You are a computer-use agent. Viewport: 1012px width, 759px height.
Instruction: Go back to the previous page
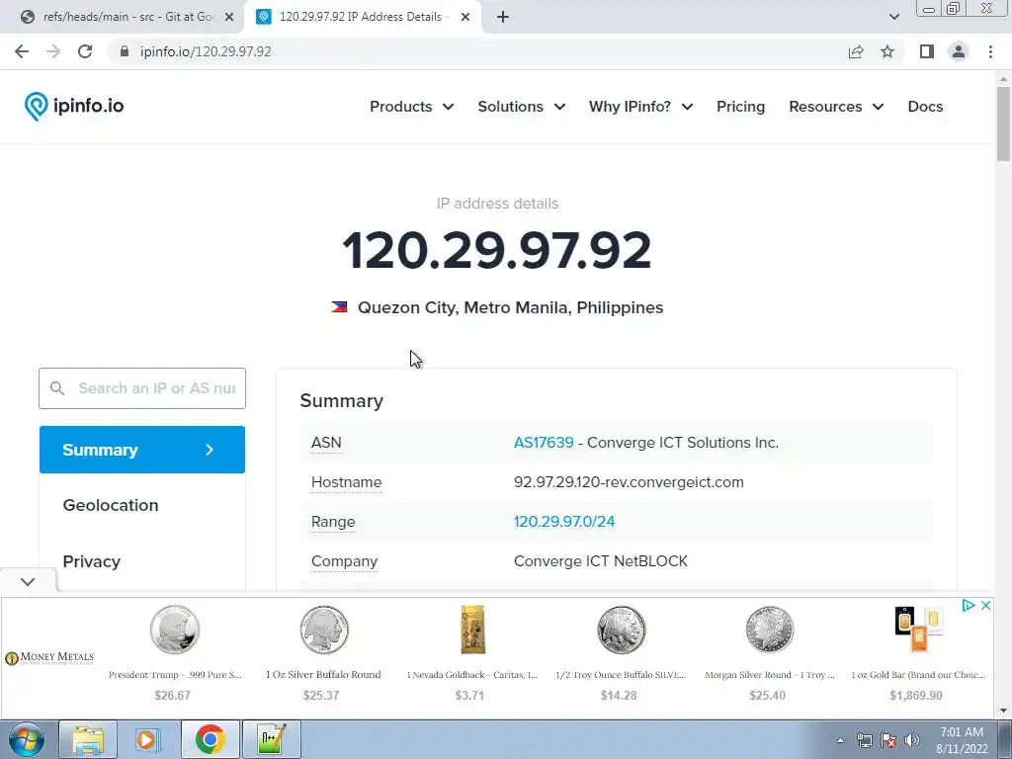tap(22, 51)
